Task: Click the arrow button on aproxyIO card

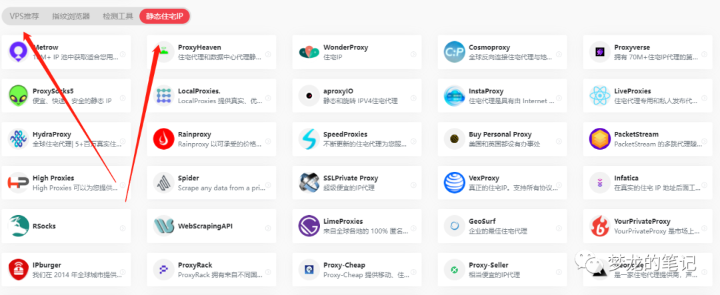Action: click(413, 98)
